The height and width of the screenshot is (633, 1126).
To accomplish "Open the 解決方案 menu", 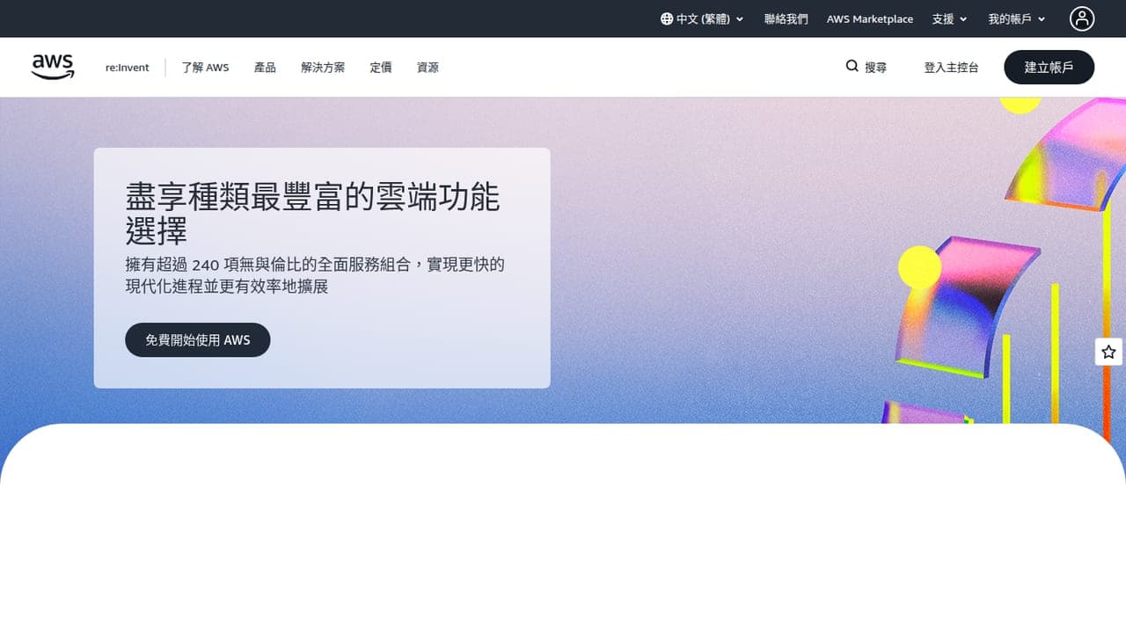I will pos(323,68).
